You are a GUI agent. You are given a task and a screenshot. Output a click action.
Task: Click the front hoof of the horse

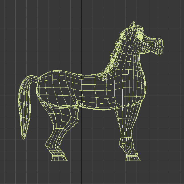coord(133,158)
